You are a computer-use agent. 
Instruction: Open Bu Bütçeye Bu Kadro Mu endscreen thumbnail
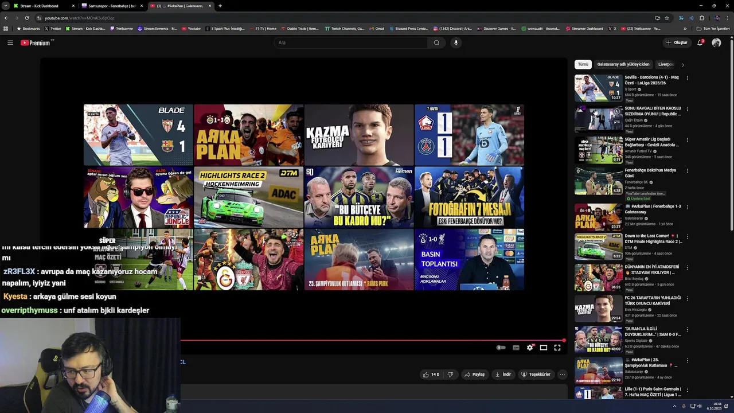[x=359, y=197]
